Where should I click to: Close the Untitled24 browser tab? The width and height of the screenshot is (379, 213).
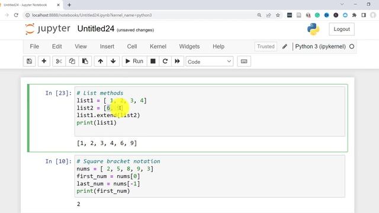(58, 5)
